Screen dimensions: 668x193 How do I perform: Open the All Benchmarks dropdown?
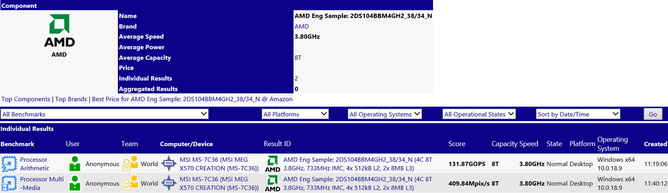[x=104, y=114]
